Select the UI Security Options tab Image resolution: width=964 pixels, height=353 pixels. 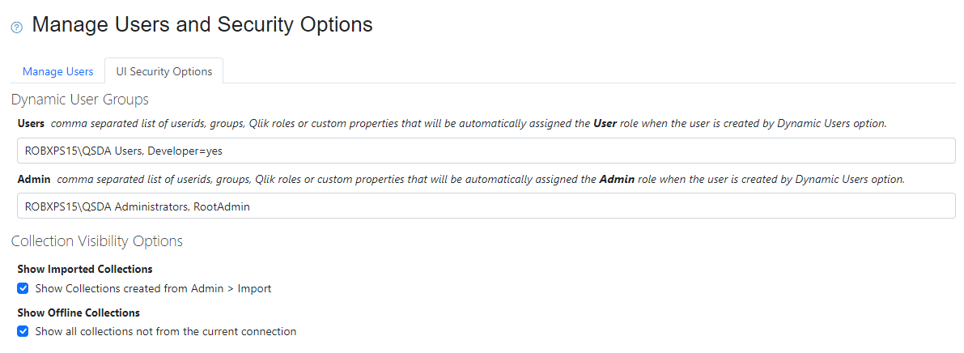pos(164,71)
